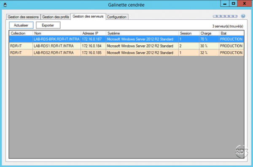Click the 32 % charge cell
The width and height of the screenshot is (253, 167).
[209, 53]
